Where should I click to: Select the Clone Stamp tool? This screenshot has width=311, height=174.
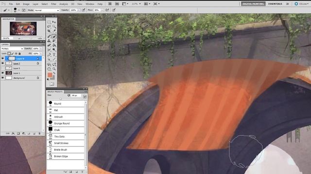49,41
